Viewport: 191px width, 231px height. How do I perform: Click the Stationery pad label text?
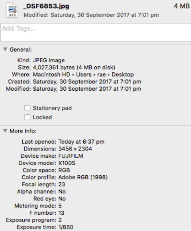52,108
